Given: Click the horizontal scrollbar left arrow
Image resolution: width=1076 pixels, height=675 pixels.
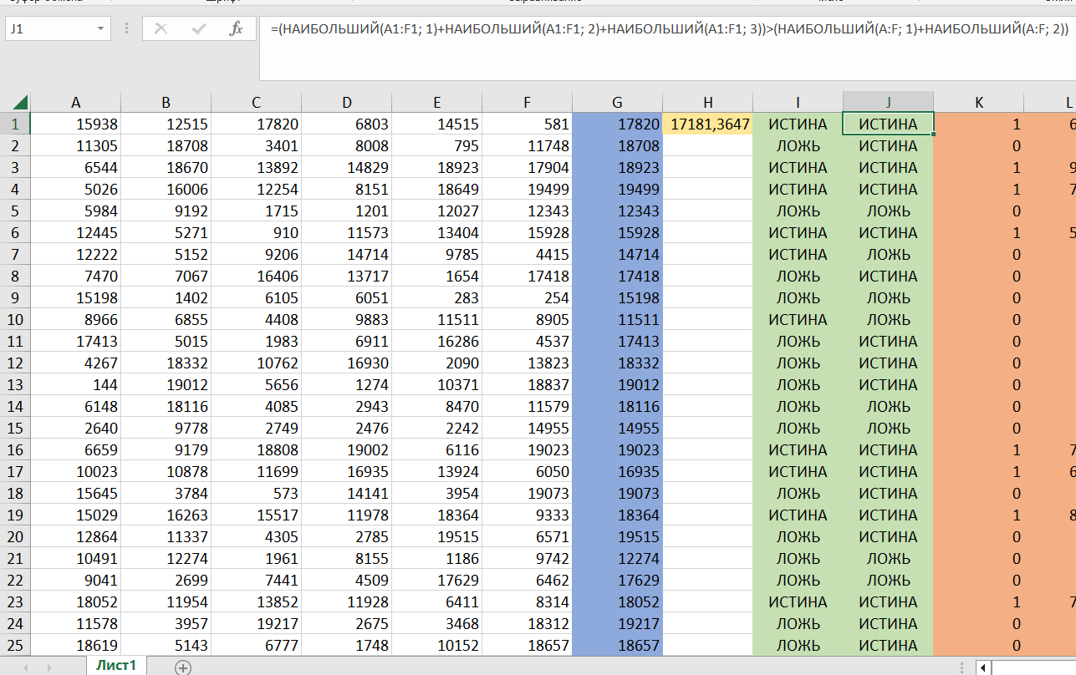Looking at the screenshot, I should click(x=984, y=667).
